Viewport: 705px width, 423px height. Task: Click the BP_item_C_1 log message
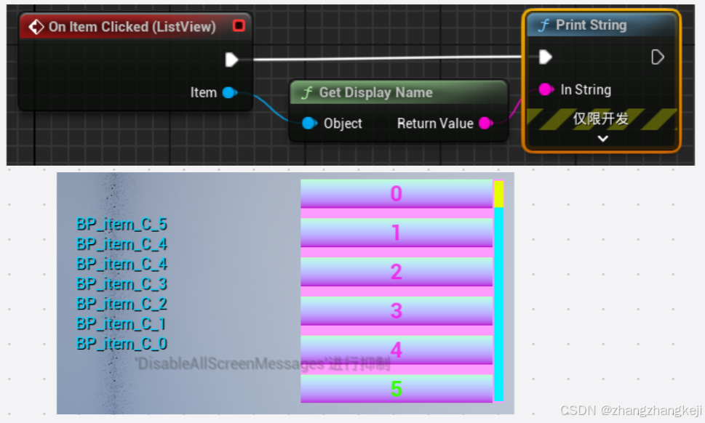121,323
